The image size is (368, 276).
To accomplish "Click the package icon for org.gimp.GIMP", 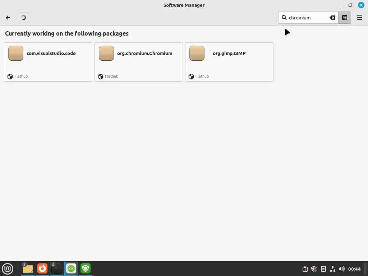I will pos(197,53).
